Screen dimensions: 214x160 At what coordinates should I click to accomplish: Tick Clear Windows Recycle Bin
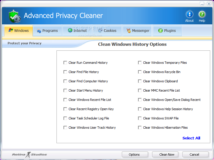point(140,72)
